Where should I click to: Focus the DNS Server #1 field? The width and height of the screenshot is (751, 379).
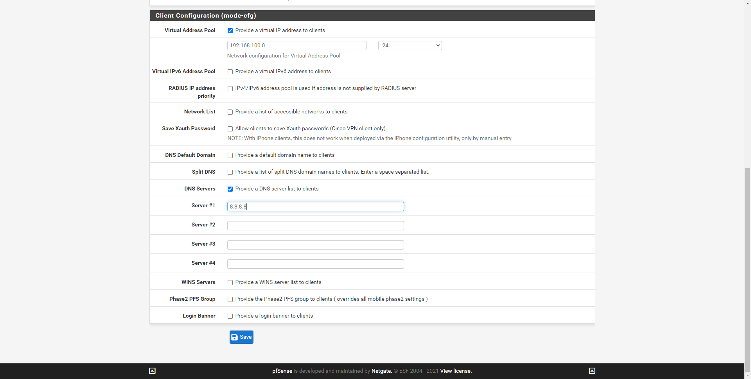pos(316,207)
